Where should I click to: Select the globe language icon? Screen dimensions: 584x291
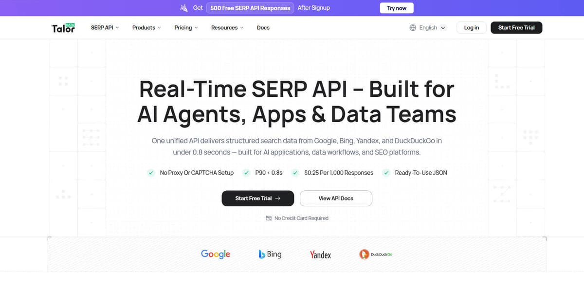click(x=413, y=28)
